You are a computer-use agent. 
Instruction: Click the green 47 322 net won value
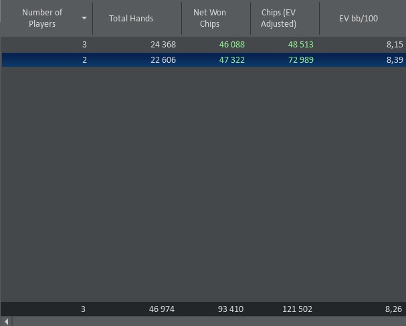click(231, 60)
